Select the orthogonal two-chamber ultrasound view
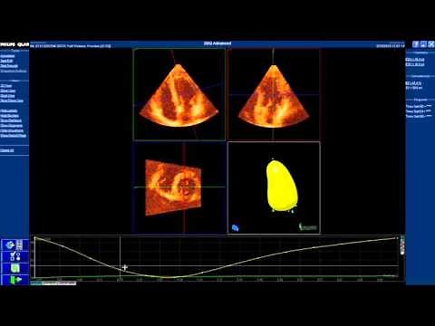This screenshot has width=435, height=326. (x=274, y=94)
